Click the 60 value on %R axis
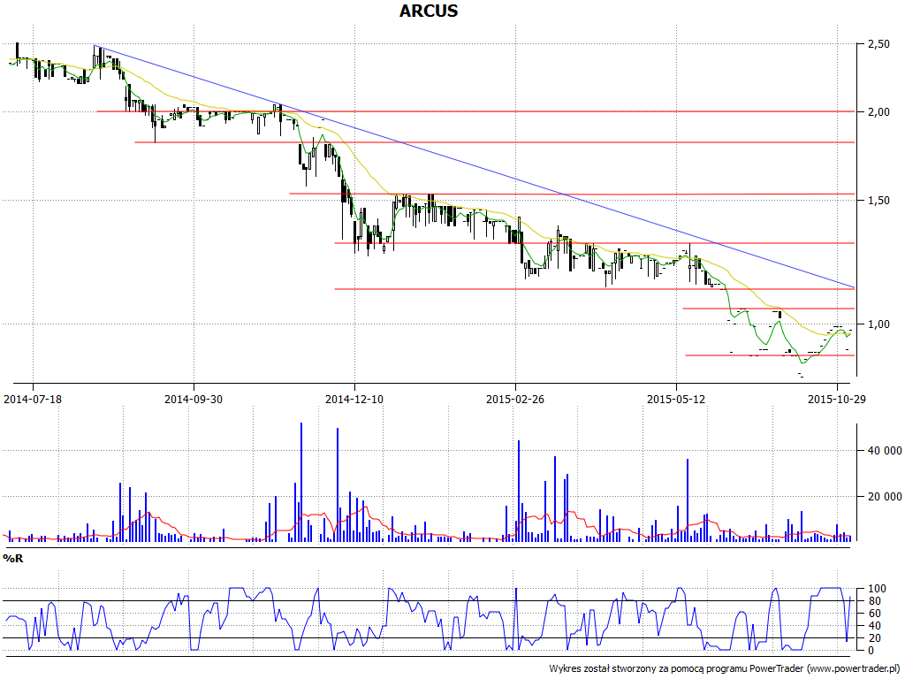 pos(874,614)
